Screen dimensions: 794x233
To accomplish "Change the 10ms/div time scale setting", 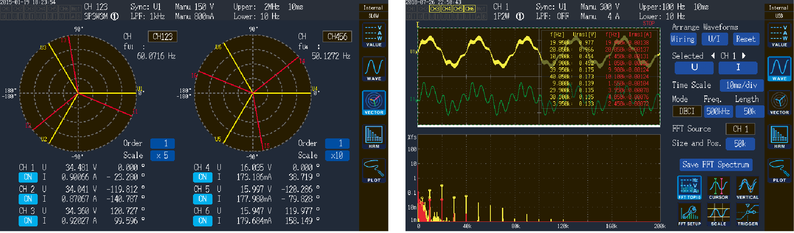I will pos(741,85).
